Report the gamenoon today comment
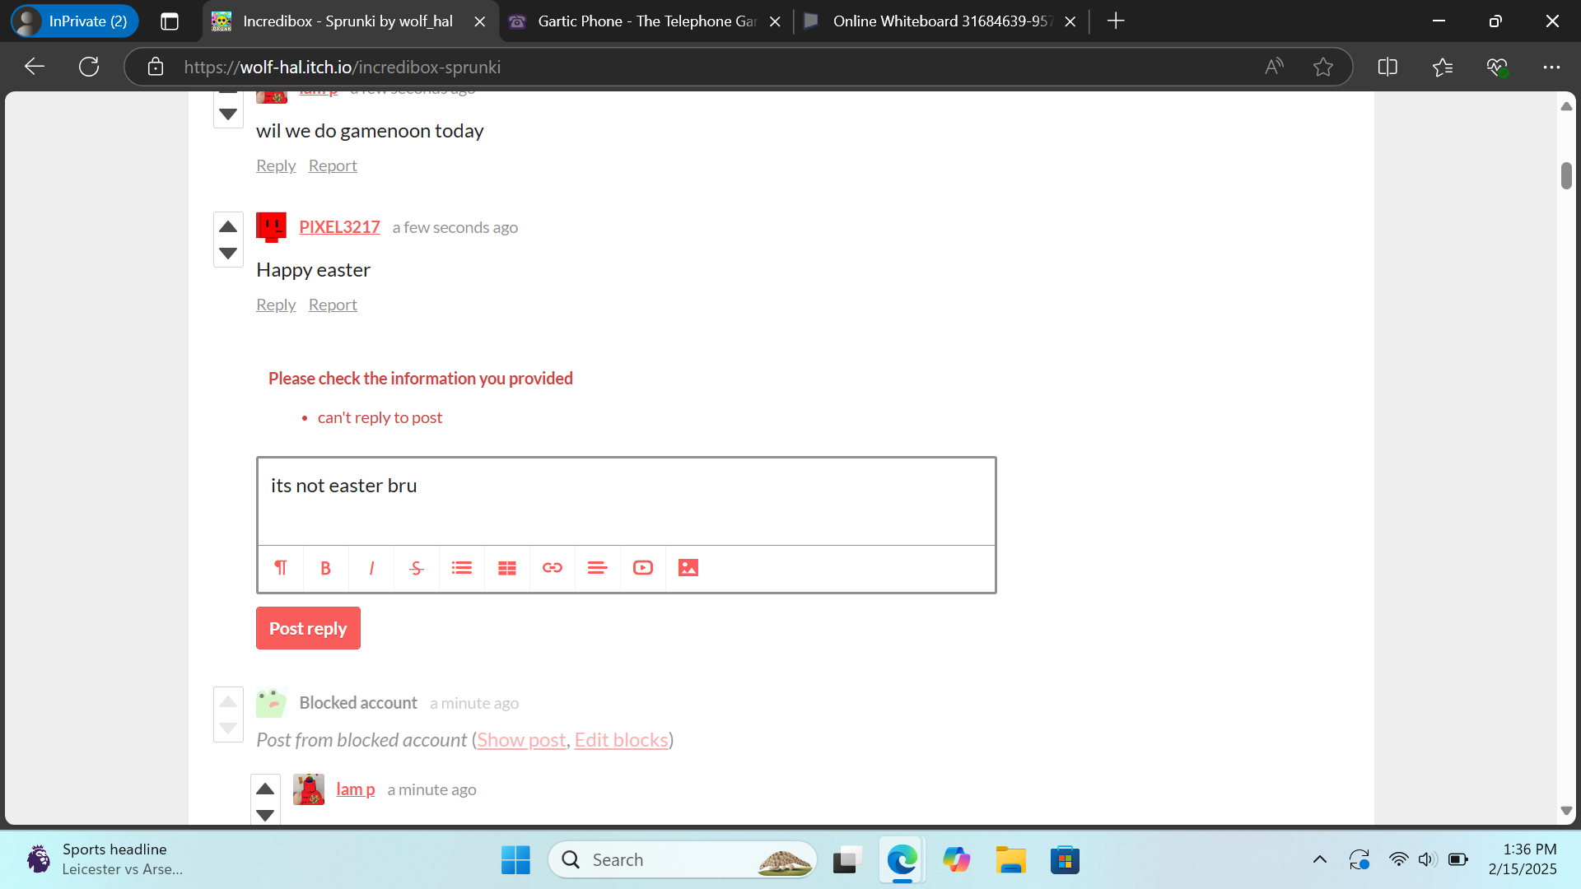 (x=333, y=165)
